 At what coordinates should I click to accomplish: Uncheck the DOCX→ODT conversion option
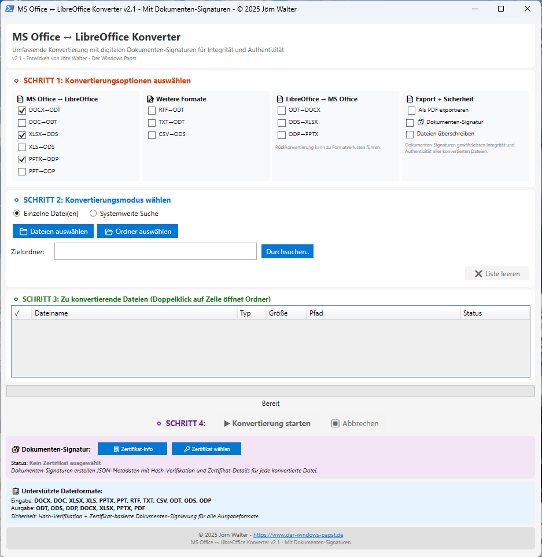tap(21, 110)
